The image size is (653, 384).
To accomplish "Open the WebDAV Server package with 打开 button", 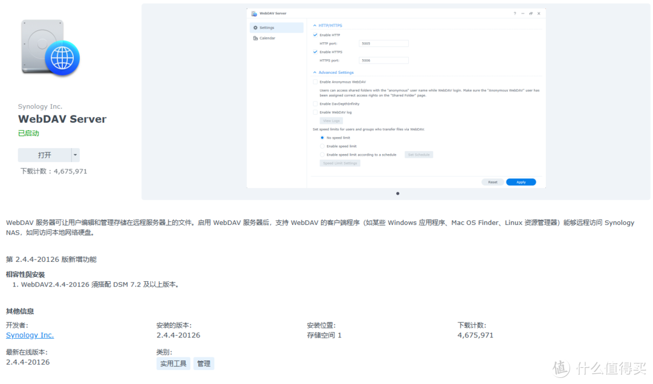I will tap(45, 155).
